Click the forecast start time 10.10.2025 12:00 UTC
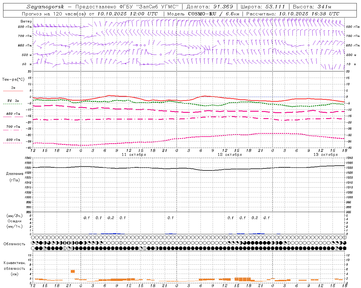Screen dimensions: 361x288 pos(127,14)
